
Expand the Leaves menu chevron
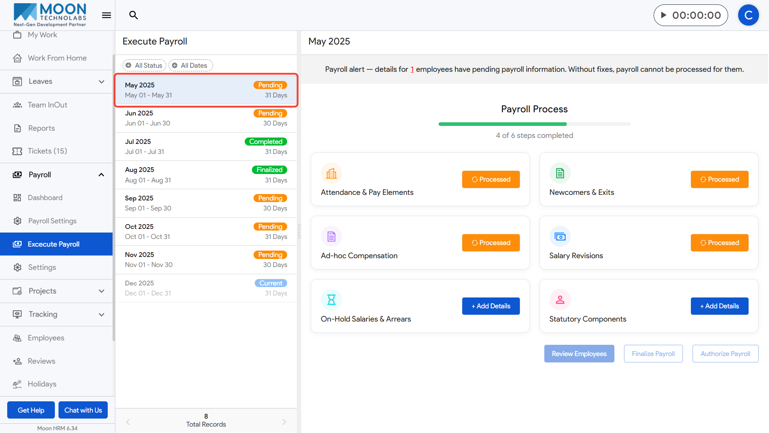[x=101, y=81]
